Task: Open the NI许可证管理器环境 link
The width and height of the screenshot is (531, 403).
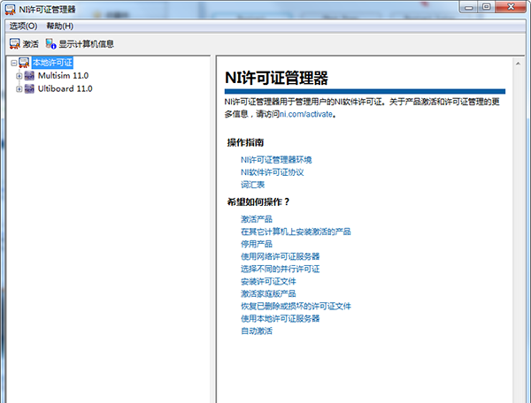Action: [x=276, y=160]
